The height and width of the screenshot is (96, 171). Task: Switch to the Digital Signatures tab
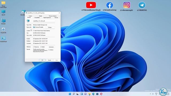(x=47, y=18)
